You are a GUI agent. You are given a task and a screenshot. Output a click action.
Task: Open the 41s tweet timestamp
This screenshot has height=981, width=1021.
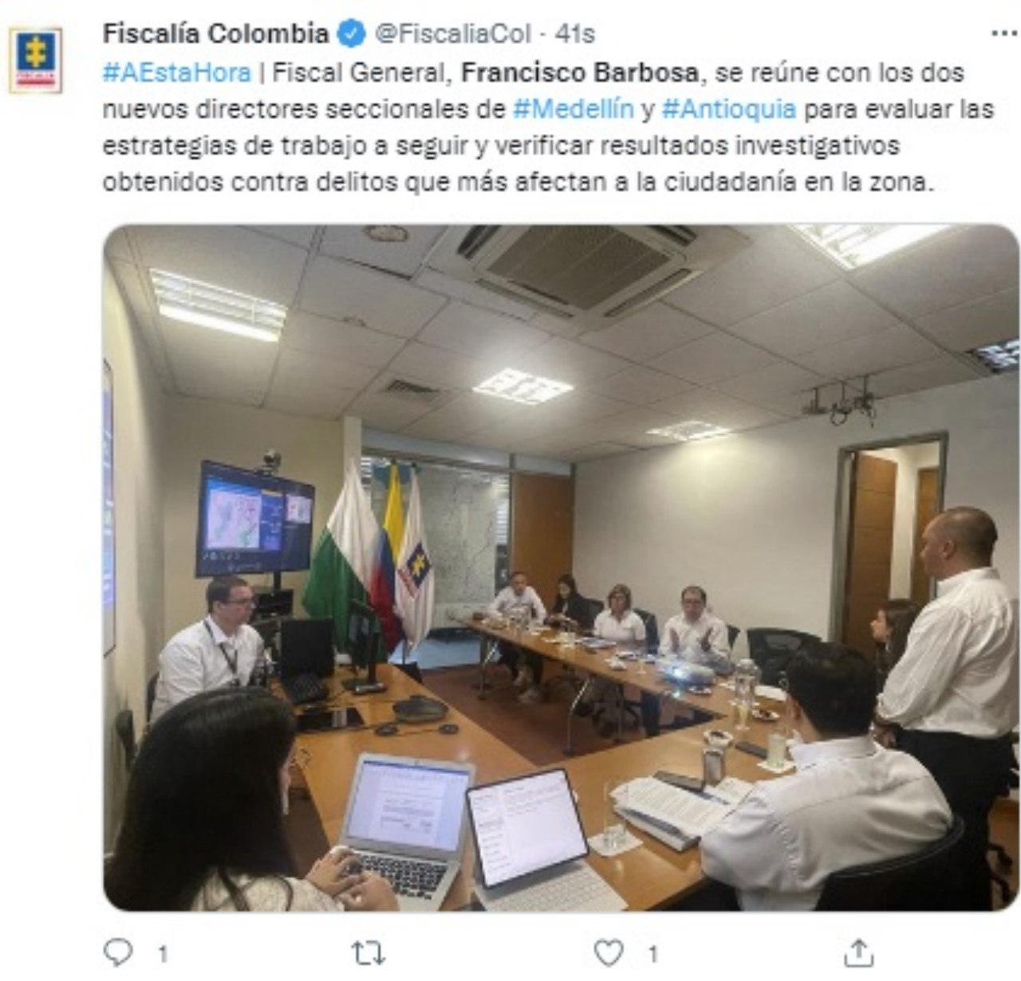(x=574, y=33)
